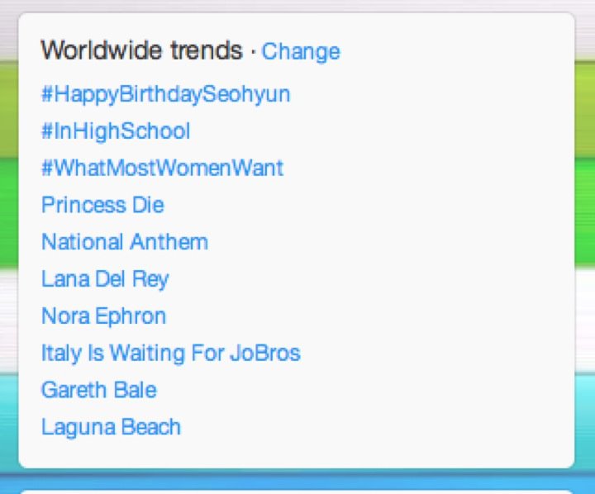Open Italy Is Waiting For JoBros trend
Image resolution: width=595 pixels, height=494 pixels.
171,354
